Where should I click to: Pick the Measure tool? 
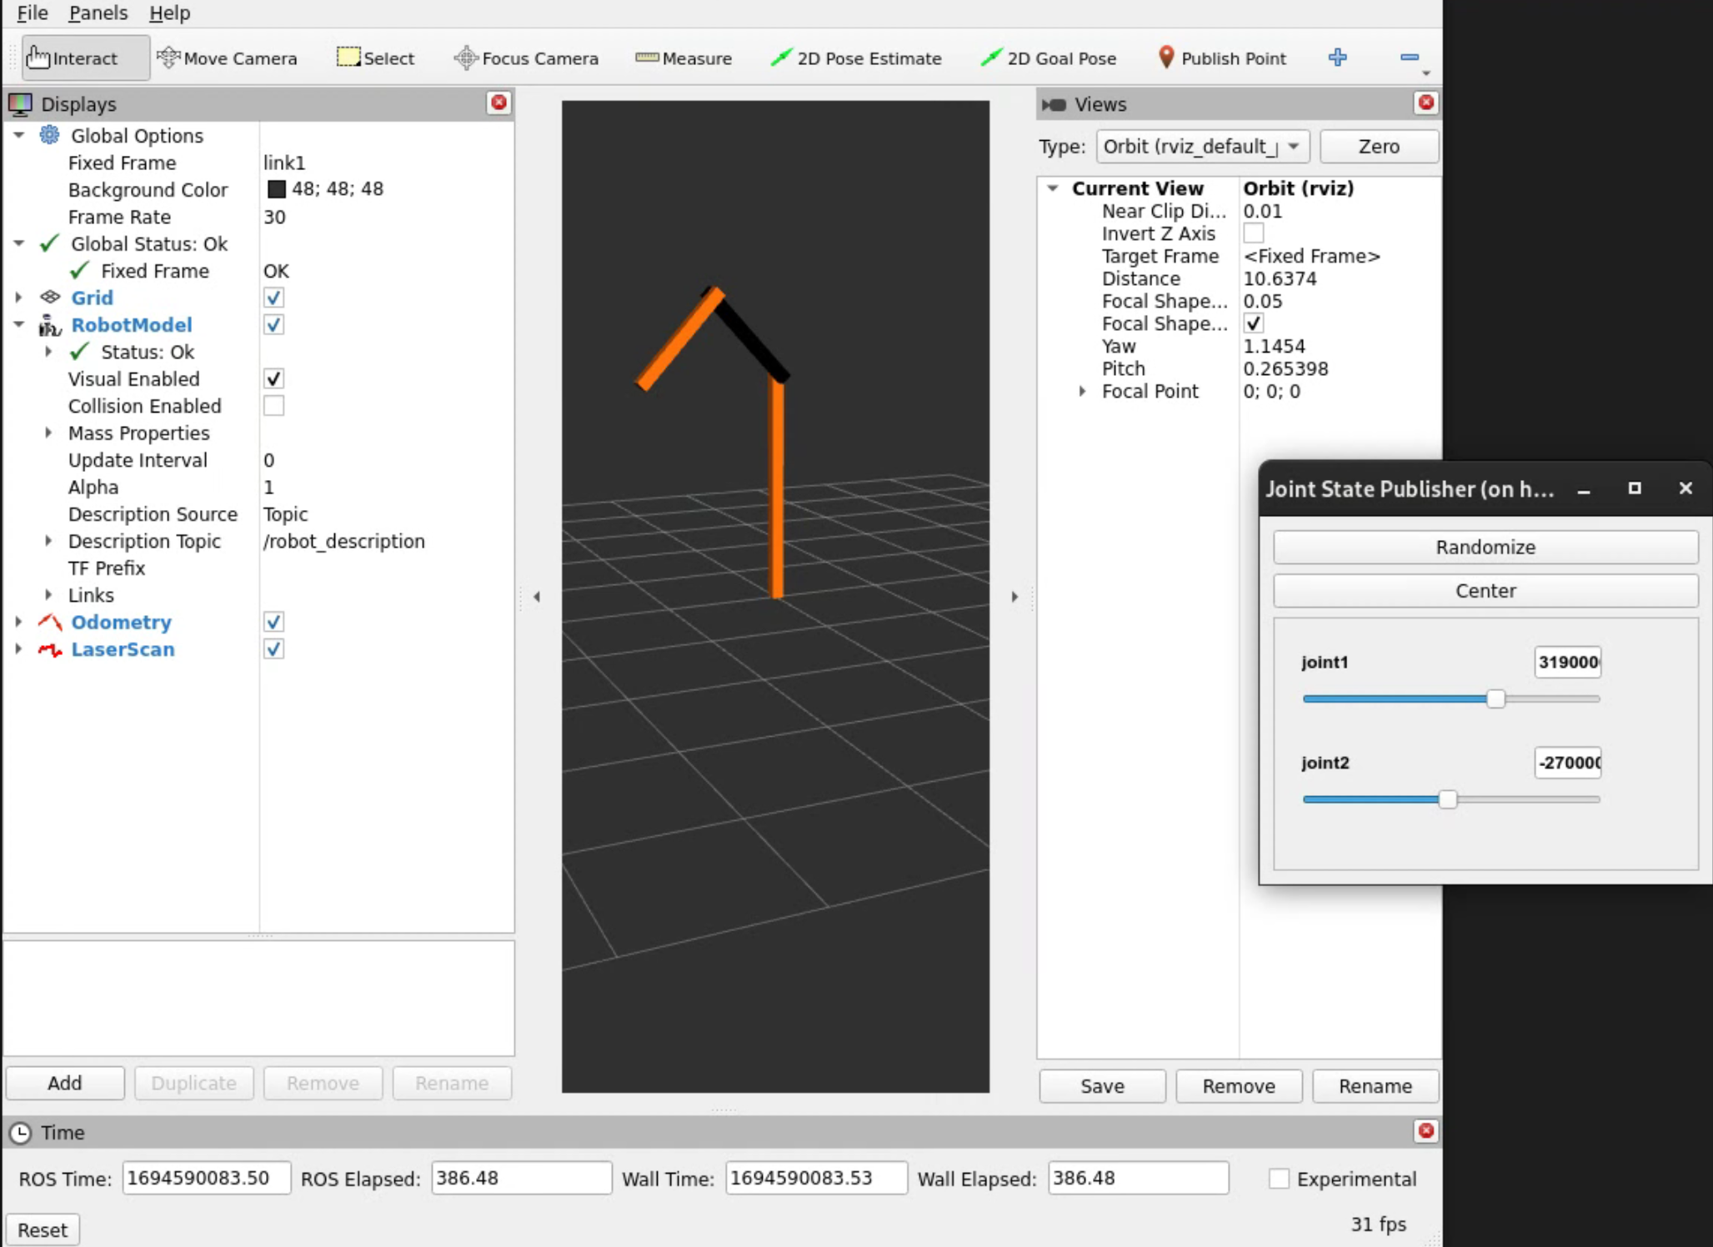coord(684,58)
